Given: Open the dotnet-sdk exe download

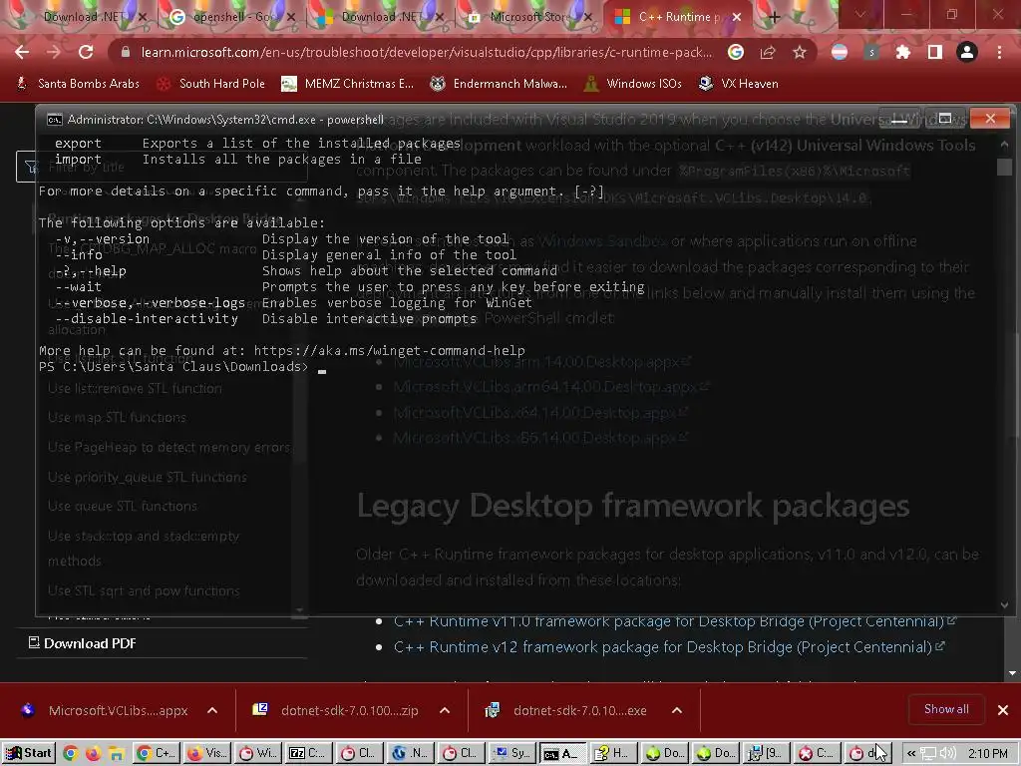Looking at the screenshot, I should (568, 710).
